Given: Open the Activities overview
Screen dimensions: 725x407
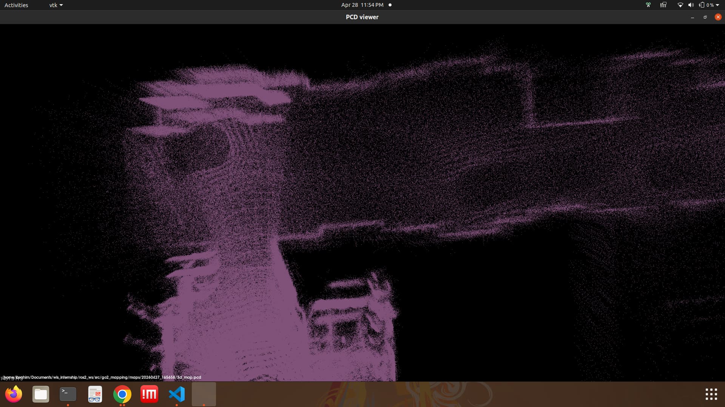Looking at the screenshot, I should 16,5.
